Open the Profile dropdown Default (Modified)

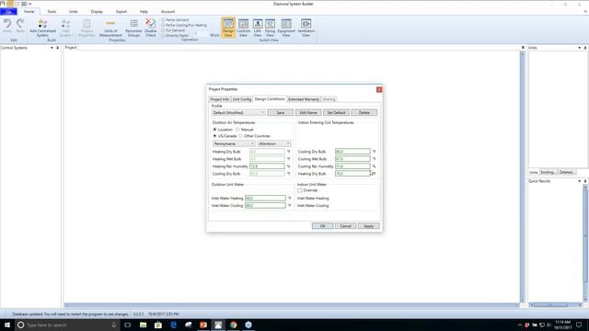coord(238,112)
